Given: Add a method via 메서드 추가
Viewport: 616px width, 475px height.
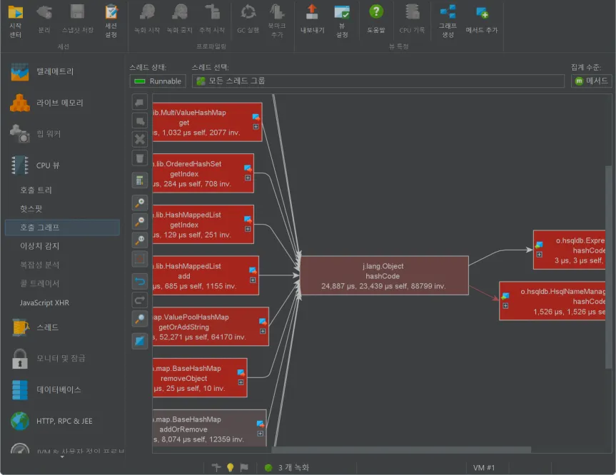Looking at the screenshot, I should [x=482, y=20].
